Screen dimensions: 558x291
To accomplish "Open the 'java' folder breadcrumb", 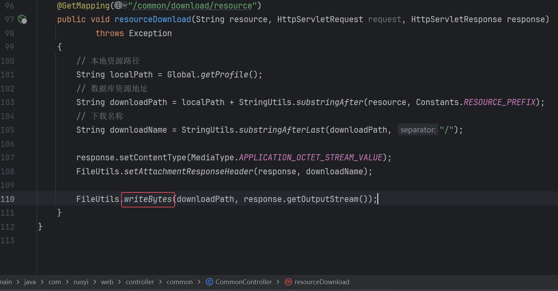I will tap(30, 282).
